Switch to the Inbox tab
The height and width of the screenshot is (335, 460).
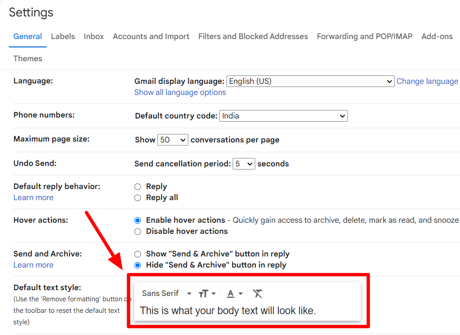click(94, 36)
